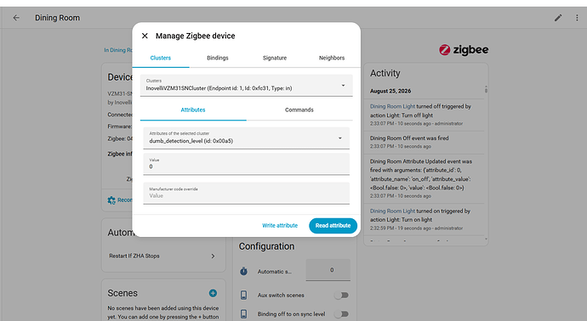Expand the Attributes of the selected cluster dropdown
587x321 pixels.
[247, 138]
